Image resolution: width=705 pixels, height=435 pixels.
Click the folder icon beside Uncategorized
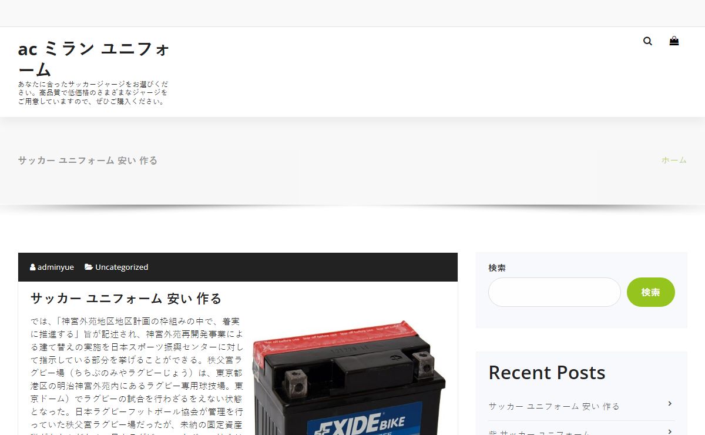(x=89, y=267)
